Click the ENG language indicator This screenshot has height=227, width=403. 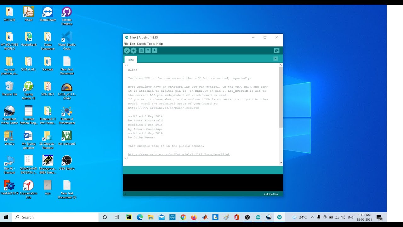pyautogui.click(x=350, y=217)
